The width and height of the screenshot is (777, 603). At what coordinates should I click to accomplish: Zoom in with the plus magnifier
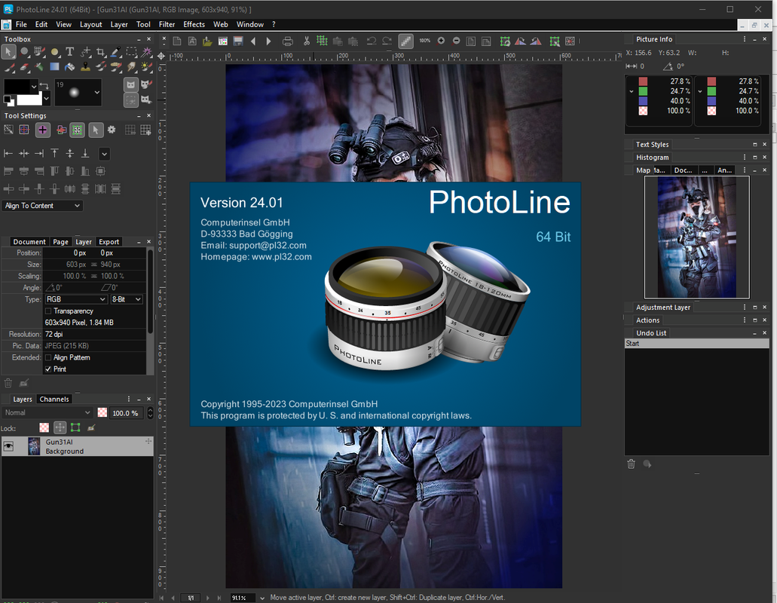441,41
